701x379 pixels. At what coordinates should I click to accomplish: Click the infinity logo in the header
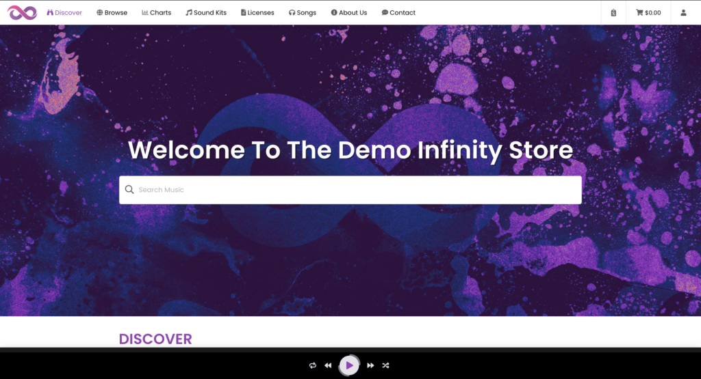coord(22,12)
